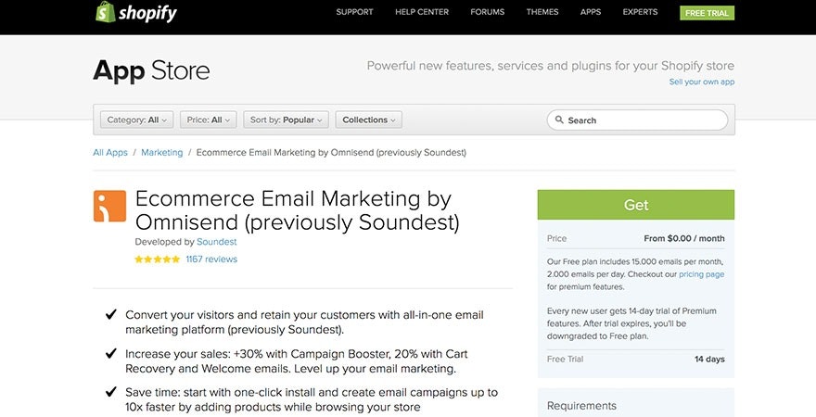Open Experts in the top menu
Screen dimensions: 816x417
tap(640, 12)
